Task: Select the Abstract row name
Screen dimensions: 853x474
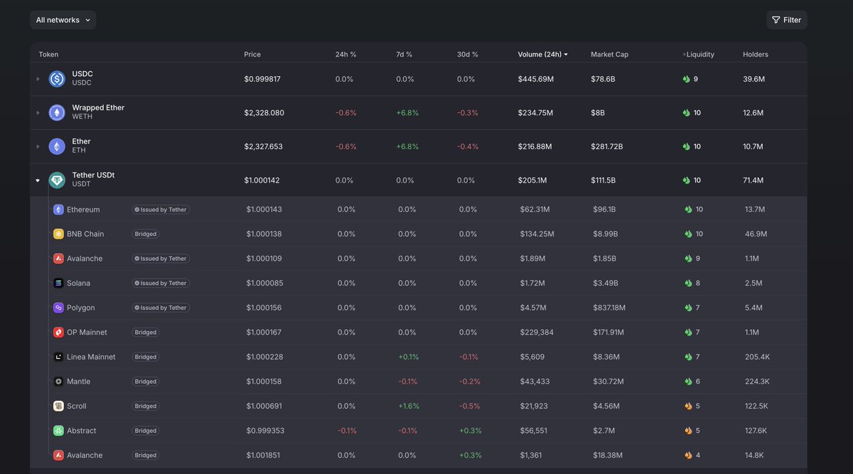Action: point(81,431)
